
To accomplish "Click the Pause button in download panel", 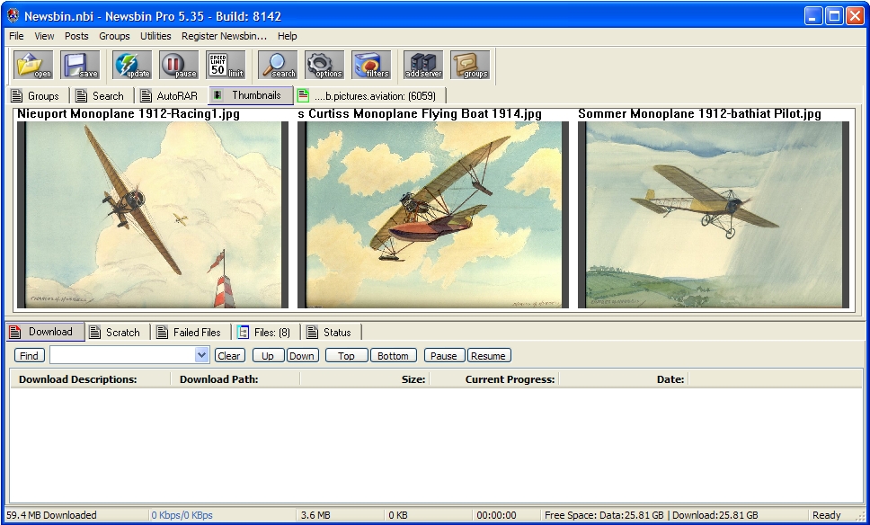I will coord(444,356).
